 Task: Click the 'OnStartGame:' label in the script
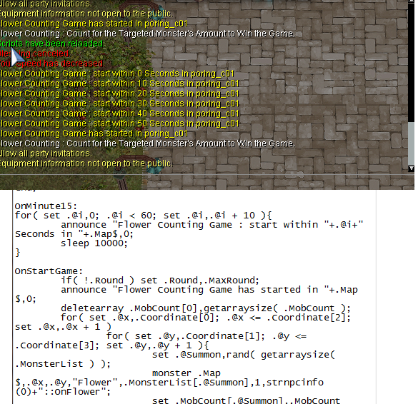point(49,271)
